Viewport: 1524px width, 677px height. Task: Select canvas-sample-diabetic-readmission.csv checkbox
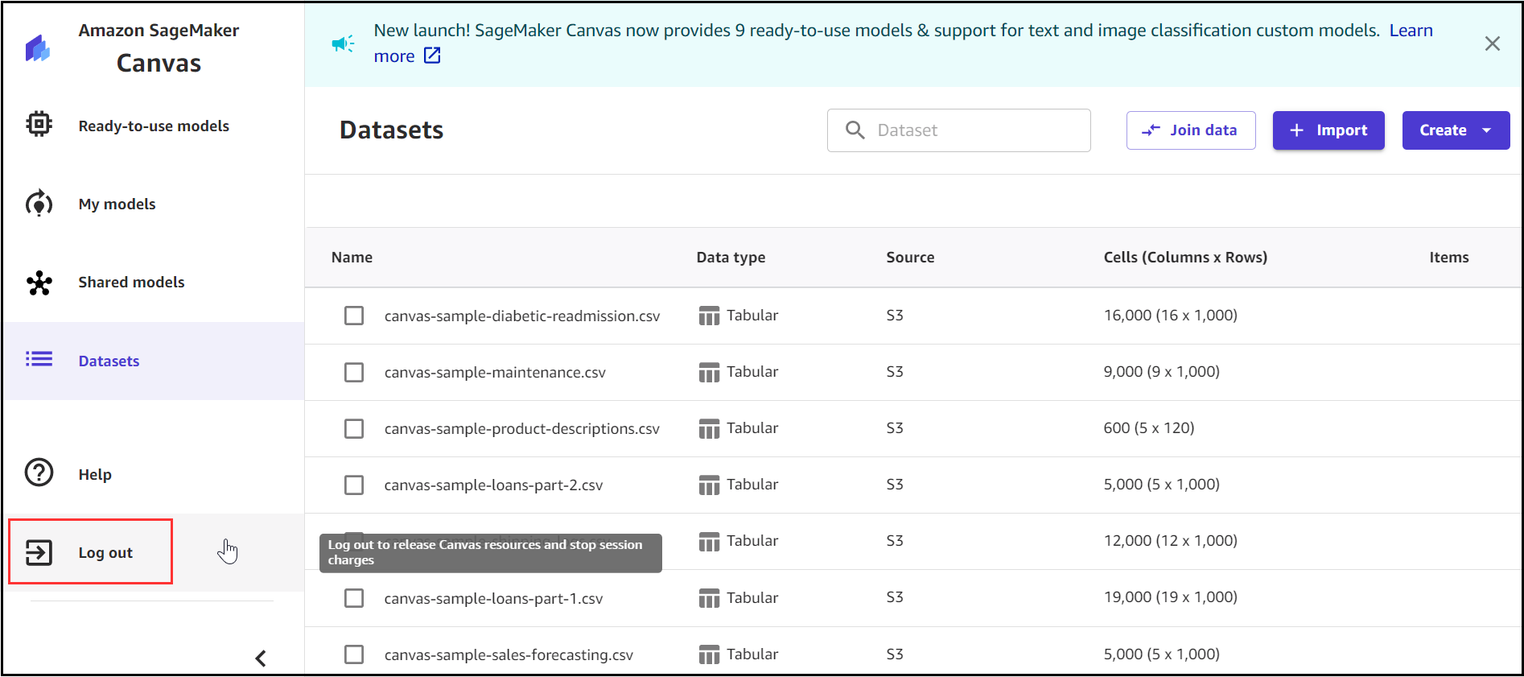coord(354,316)
